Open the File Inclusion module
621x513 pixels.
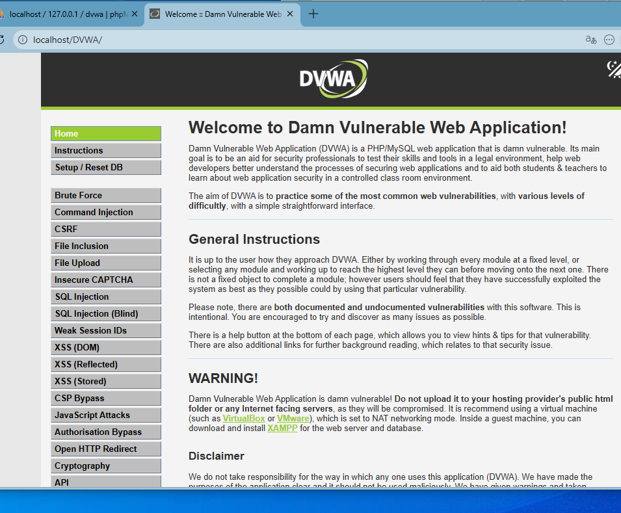tap(106, 246)
